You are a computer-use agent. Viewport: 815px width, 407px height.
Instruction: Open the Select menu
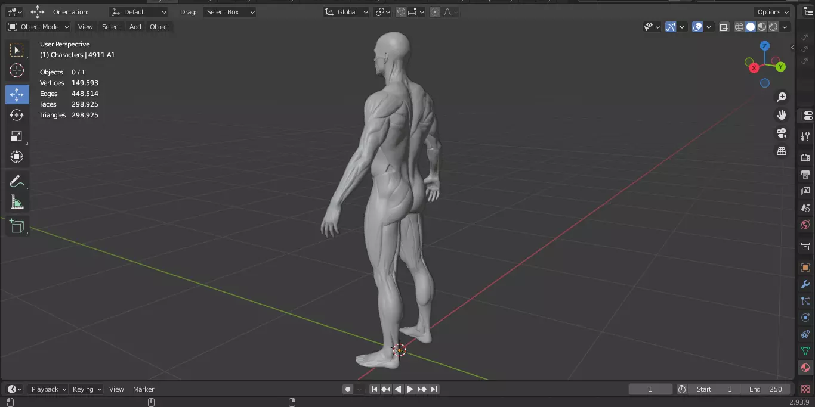[x=111, y=27]
